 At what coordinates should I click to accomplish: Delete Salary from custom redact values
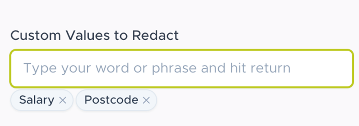click(62, 100)
